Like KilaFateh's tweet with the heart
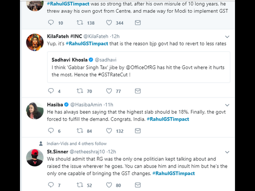 pos(109,91)
